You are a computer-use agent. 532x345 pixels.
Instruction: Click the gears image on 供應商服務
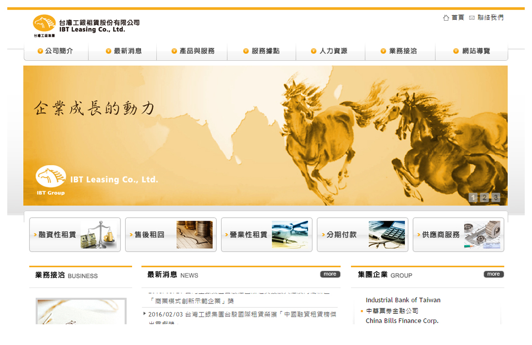tap(482, 235)
